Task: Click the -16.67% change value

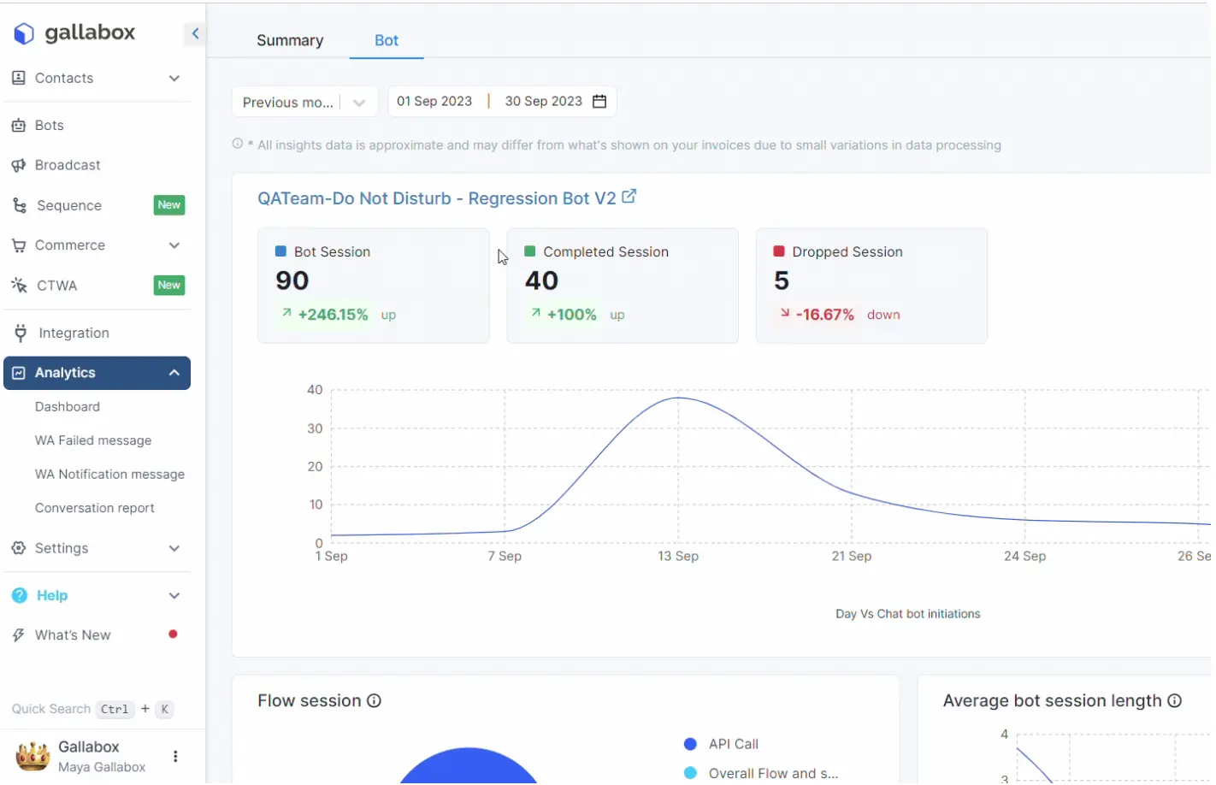Action: point(825,315)
